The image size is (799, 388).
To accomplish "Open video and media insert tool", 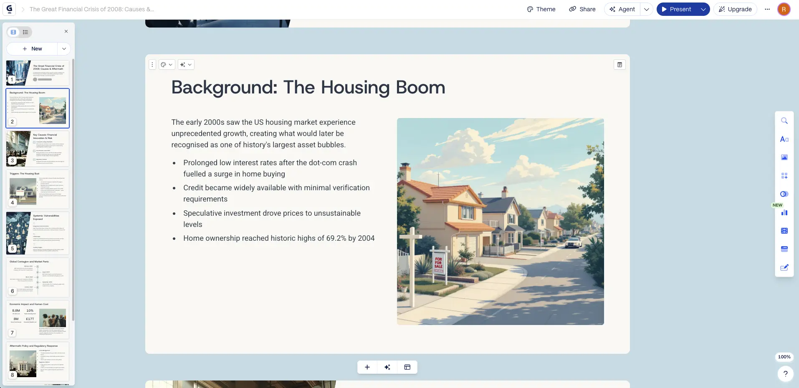I will [x=784, y=231].
